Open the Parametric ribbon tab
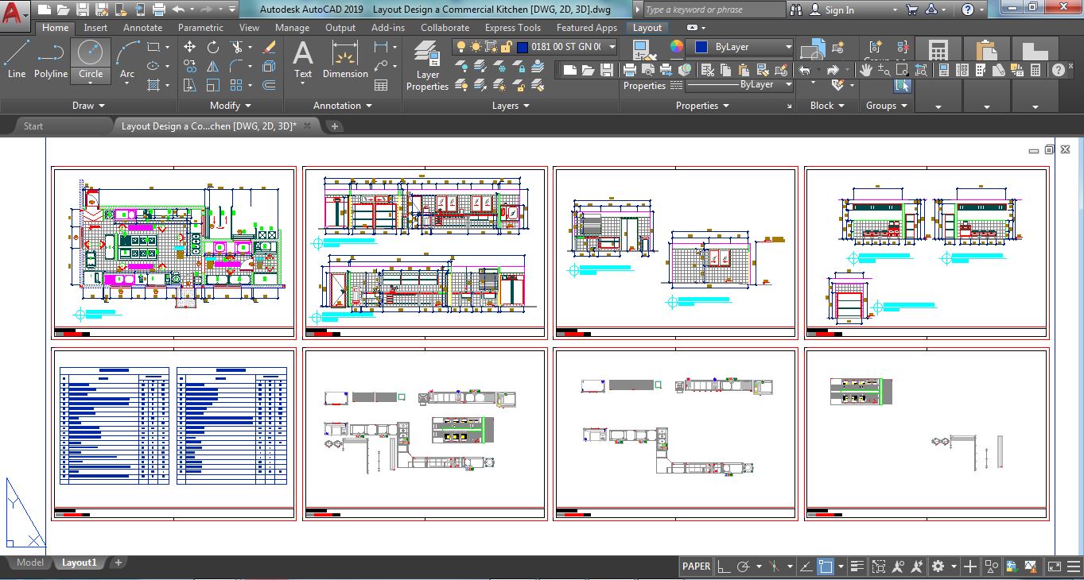 pos(200,27)
